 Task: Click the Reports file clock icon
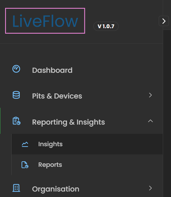(25, 165)
